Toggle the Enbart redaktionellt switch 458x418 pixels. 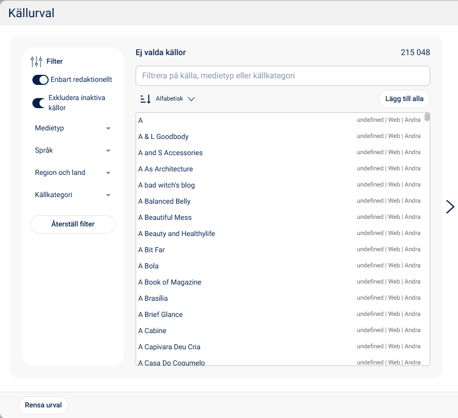40,80
